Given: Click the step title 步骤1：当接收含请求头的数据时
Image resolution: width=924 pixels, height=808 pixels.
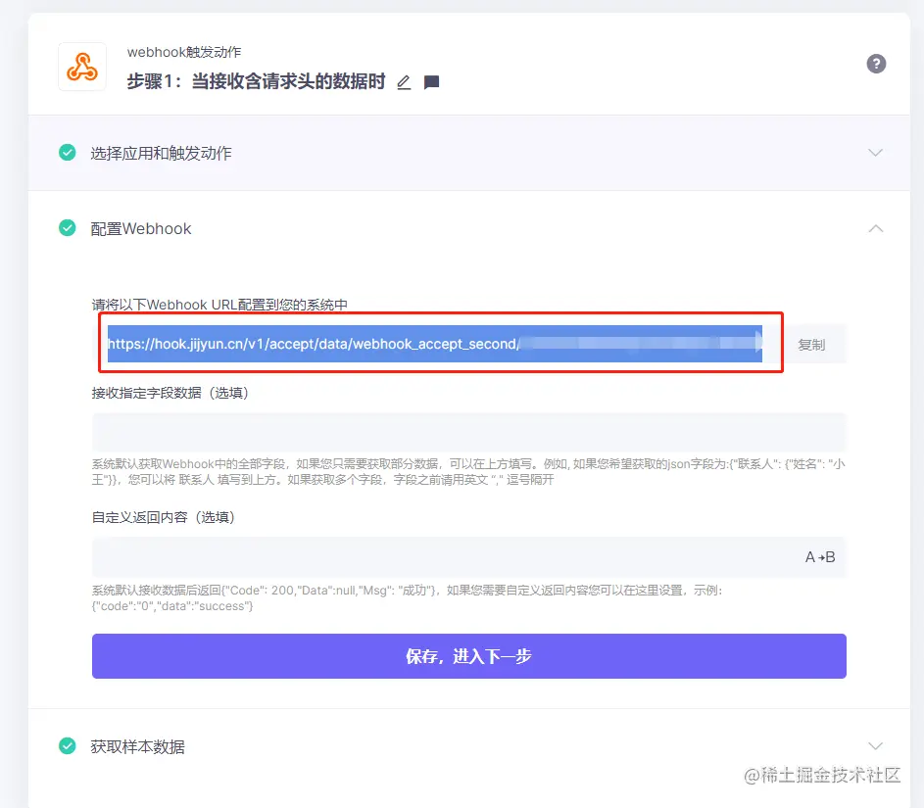Looking at the screenshot, I should pos(257,81).
